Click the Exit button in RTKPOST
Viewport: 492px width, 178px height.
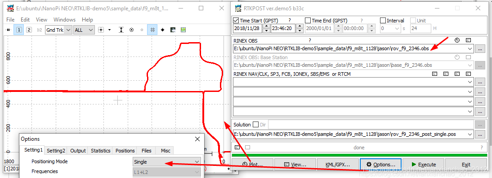point(466,164)
